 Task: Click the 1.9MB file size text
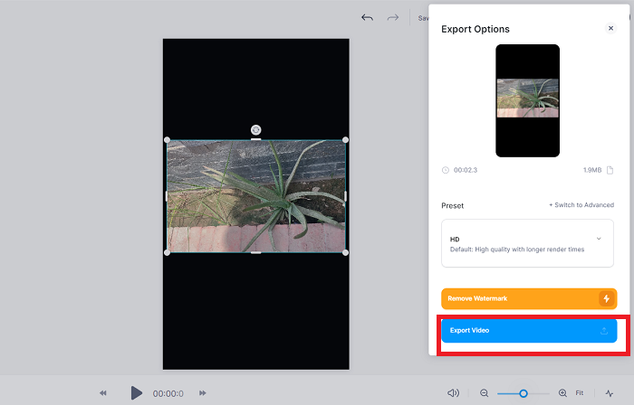click(592, 170)
